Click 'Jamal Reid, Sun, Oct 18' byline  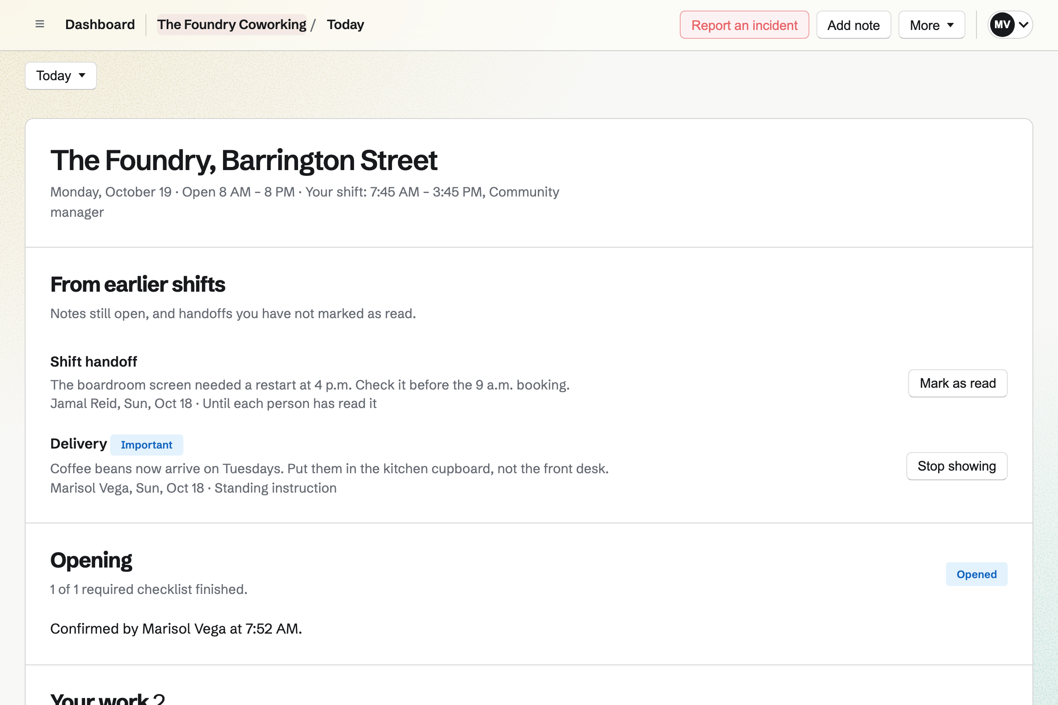click(122, 403)
